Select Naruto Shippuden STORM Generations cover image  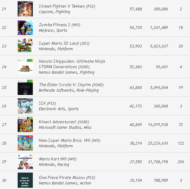pos(25,67)
